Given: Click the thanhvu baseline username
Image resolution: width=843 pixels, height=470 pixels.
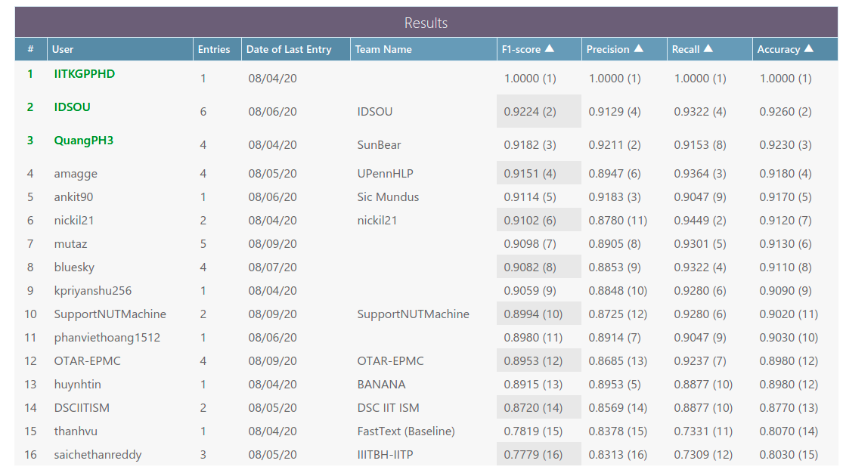Looking at the screenshot, I should point(76,431).
